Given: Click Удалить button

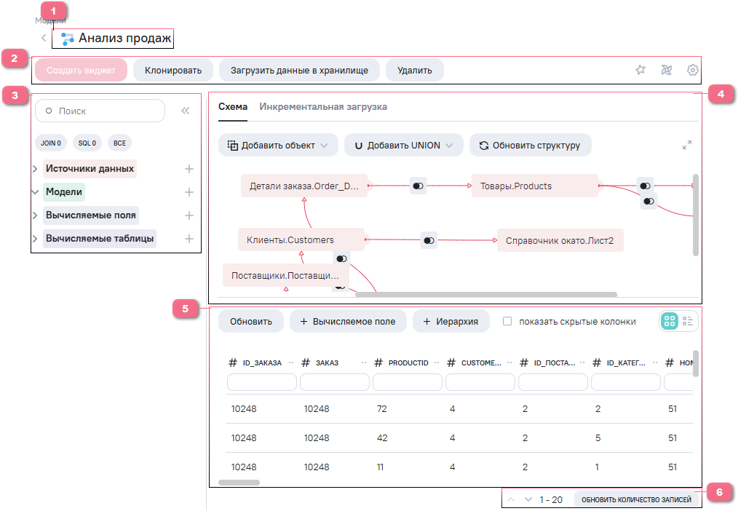Looking at the screenshot, I should (x=415, y=70).
